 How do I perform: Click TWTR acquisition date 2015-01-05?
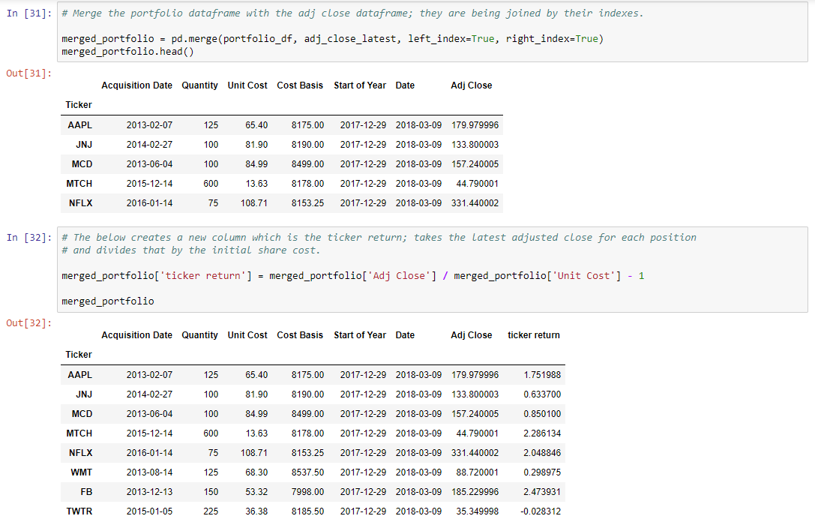[149, 511]
